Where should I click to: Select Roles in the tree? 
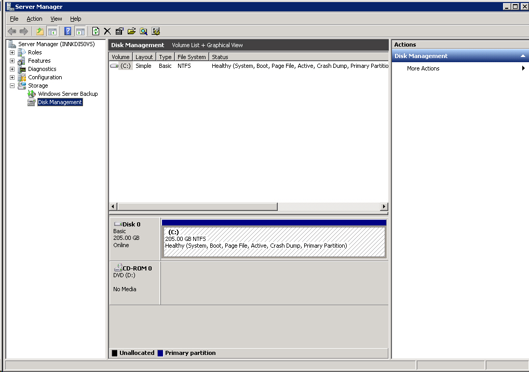pyautogui.click(x=35, y=52)
